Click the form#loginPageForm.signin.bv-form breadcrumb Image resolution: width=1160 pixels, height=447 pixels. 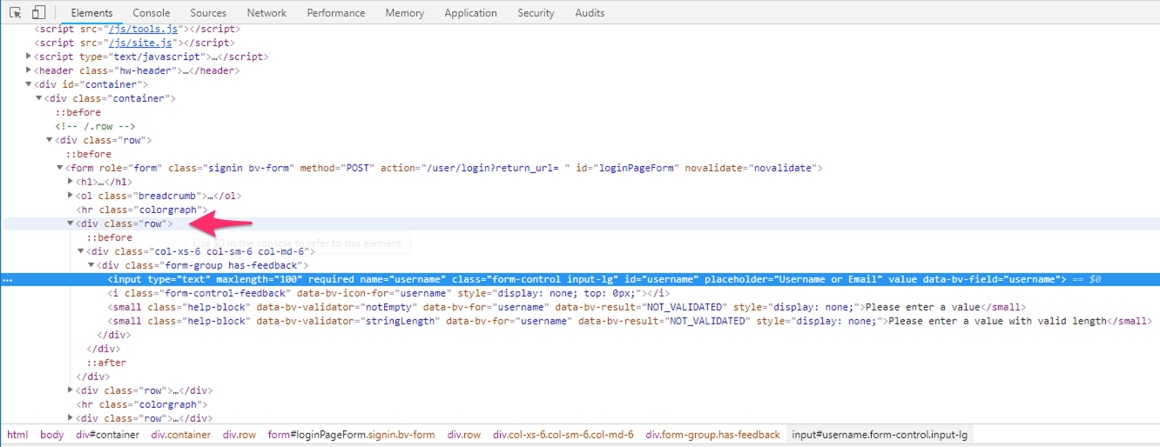(x=351, y=435)
